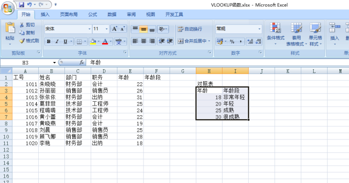This screenshot has width=349, height=183.
Task: Click the Select All corner button
Action: coord(6,71)
